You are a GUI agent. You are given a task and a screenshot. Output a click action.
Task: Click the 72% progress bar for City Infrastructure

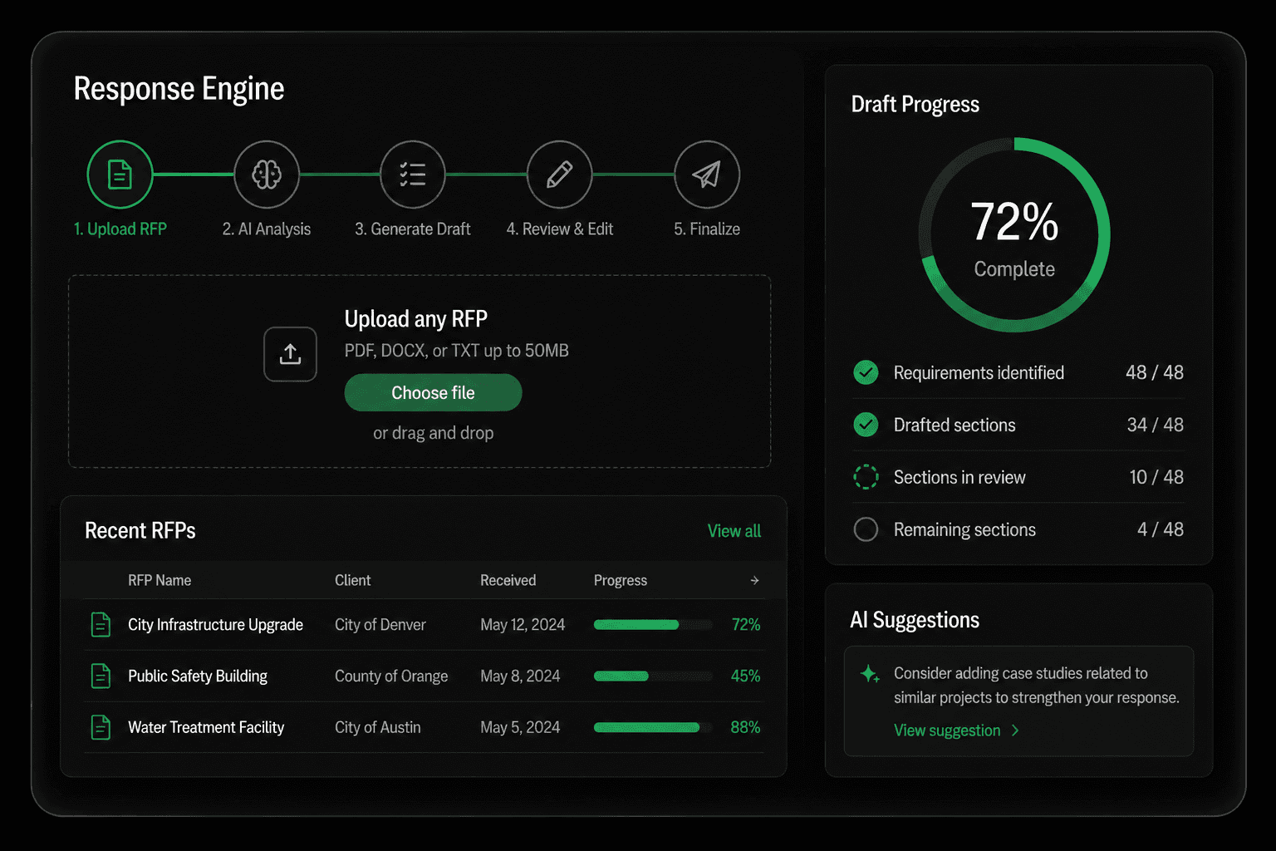[653, 625]
